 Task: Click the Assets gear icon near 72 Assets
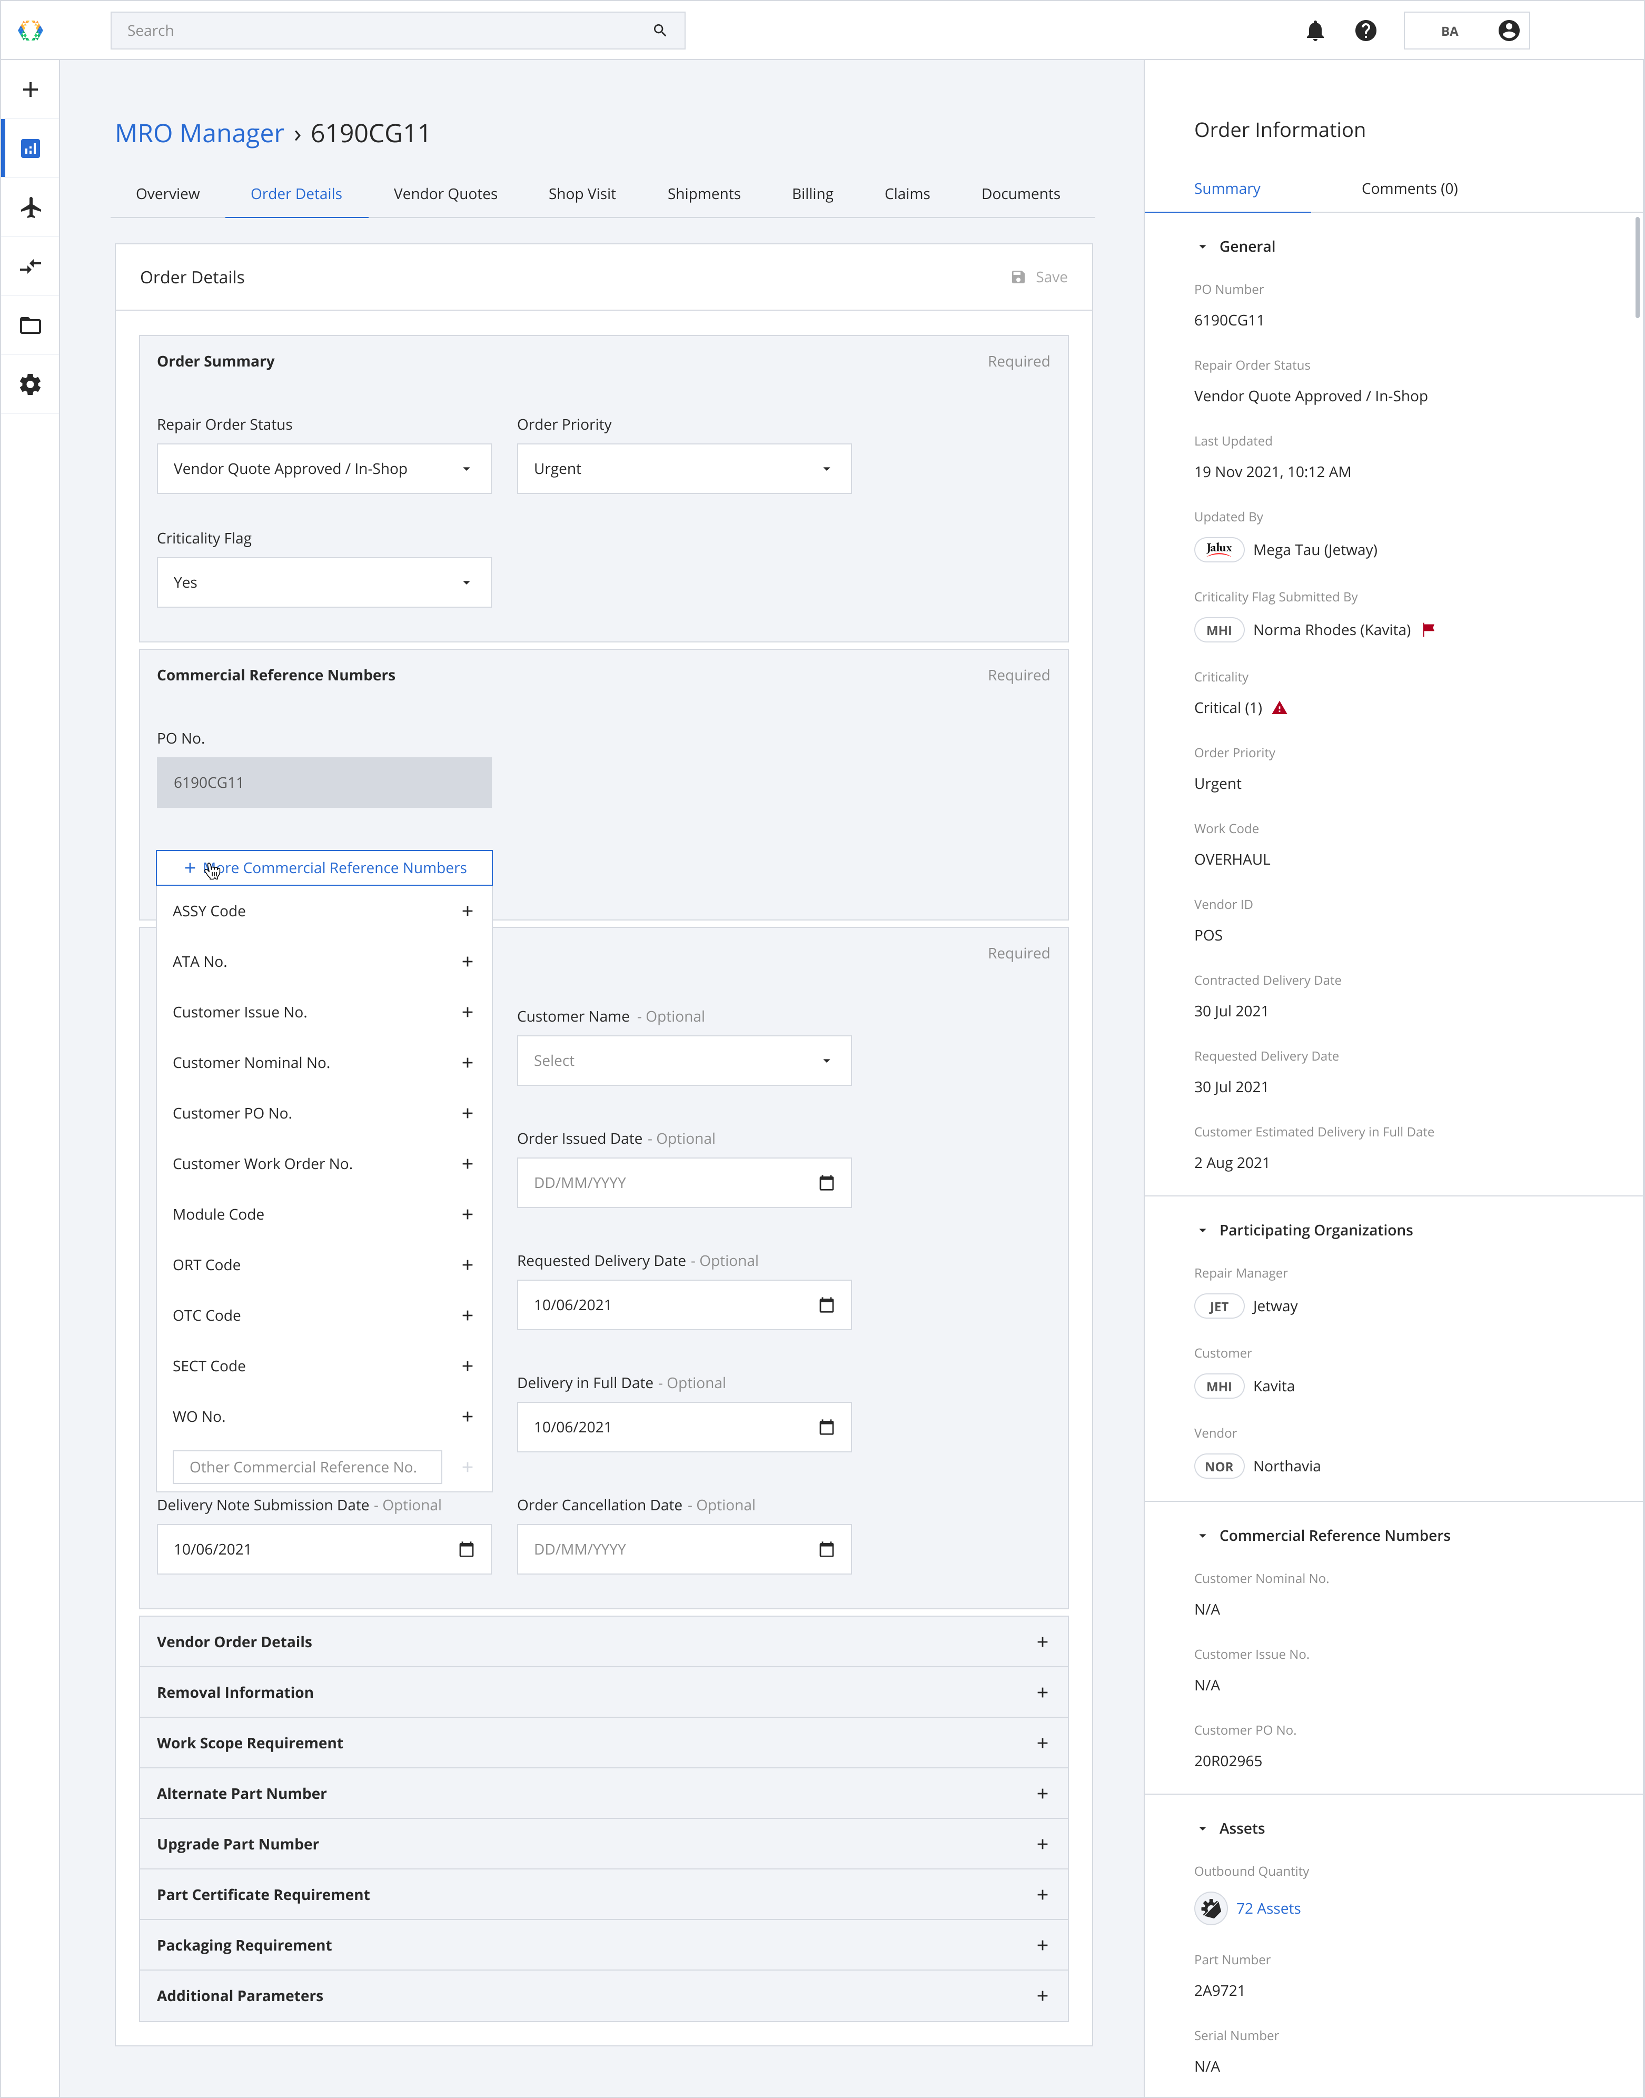(x=1211, y=1908)
